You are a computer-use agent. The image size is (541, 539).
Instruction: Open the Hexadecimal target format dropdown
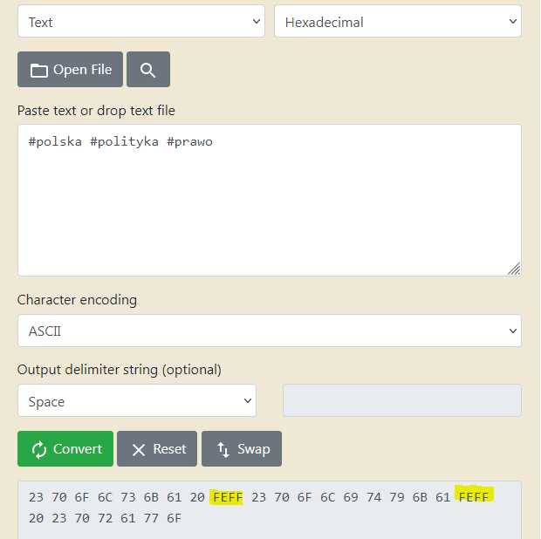coord(398,22)
